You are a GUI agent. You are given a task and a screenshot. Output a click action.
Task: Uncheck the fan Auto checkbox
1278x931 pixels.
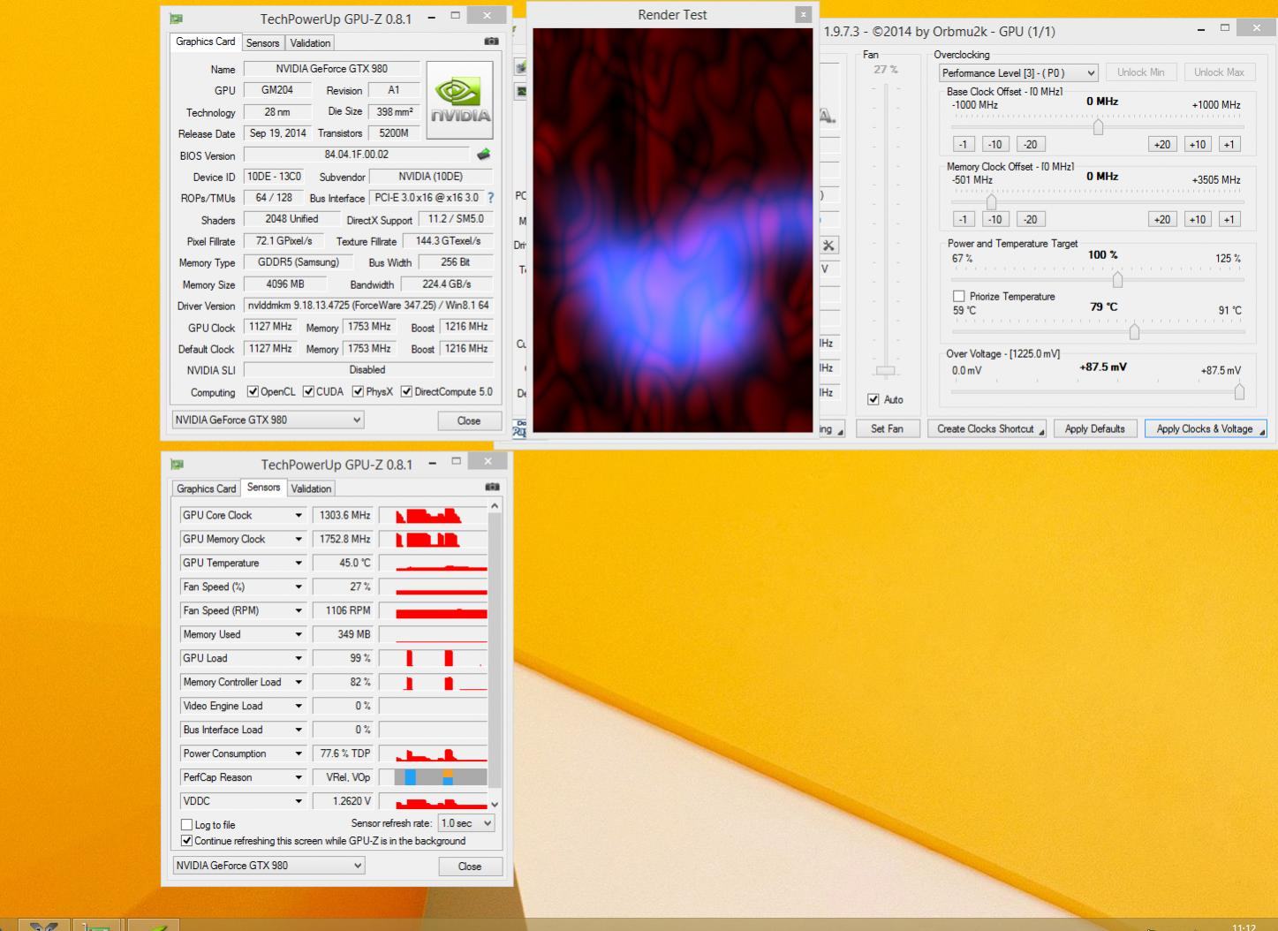(x=873, y=399)
